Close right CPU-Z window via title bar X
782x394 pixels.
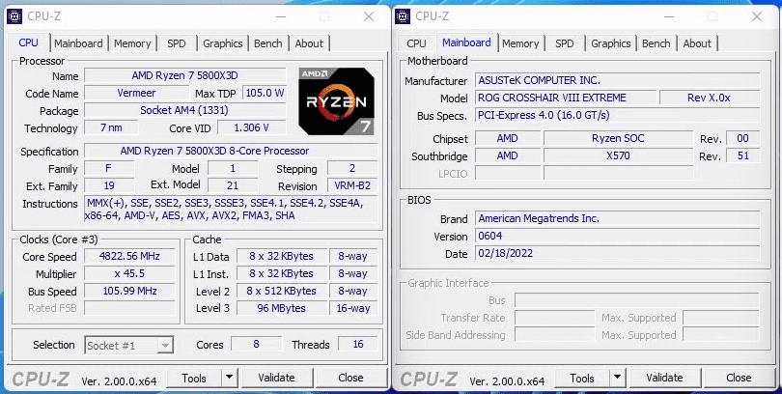757,16
